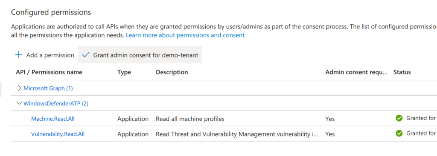Click API / Permissions name column header

pyautogui.click(x=49, y=72)
